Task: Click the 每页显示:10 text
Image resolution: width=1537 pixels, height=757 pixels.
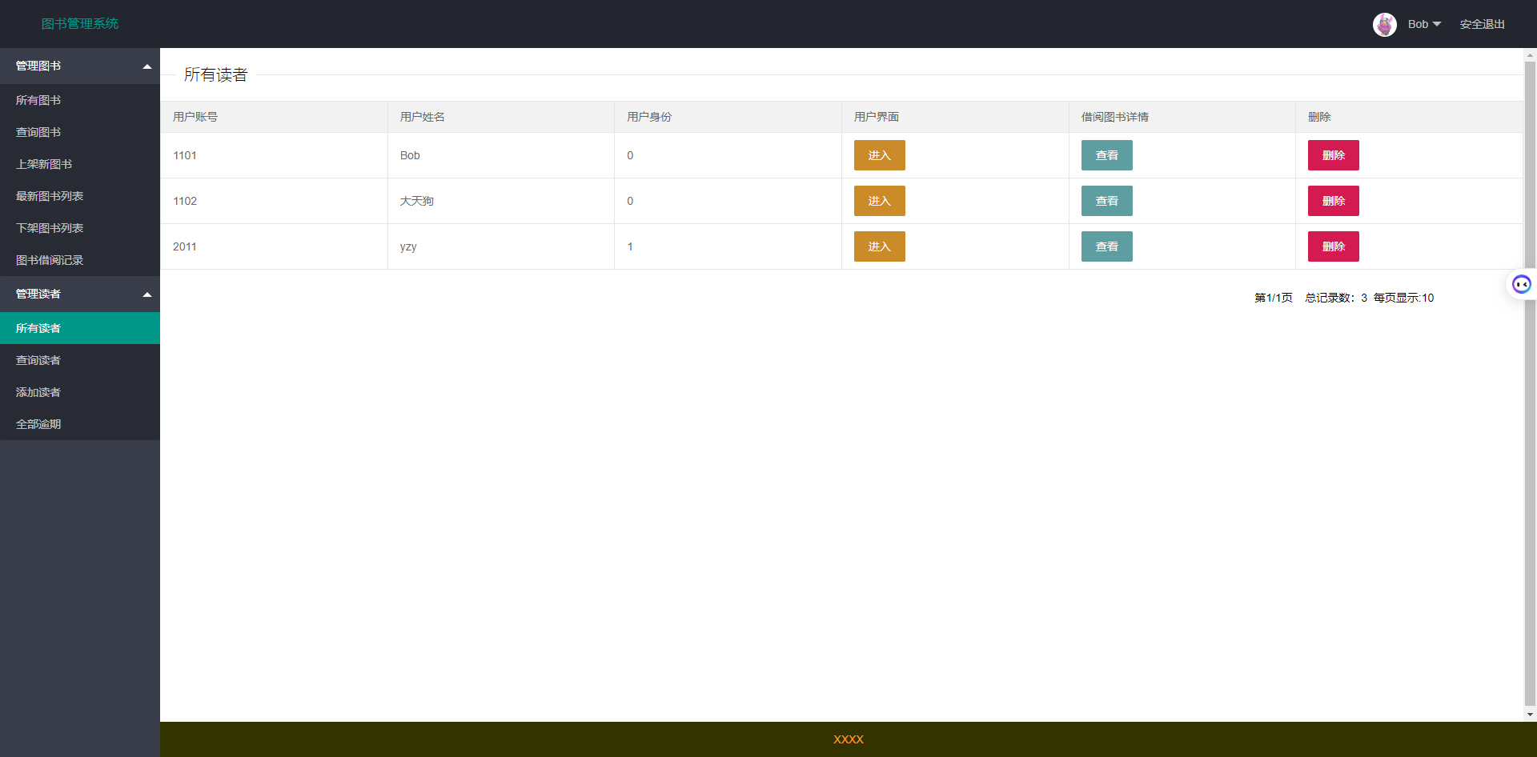Action: (1403, 298)
